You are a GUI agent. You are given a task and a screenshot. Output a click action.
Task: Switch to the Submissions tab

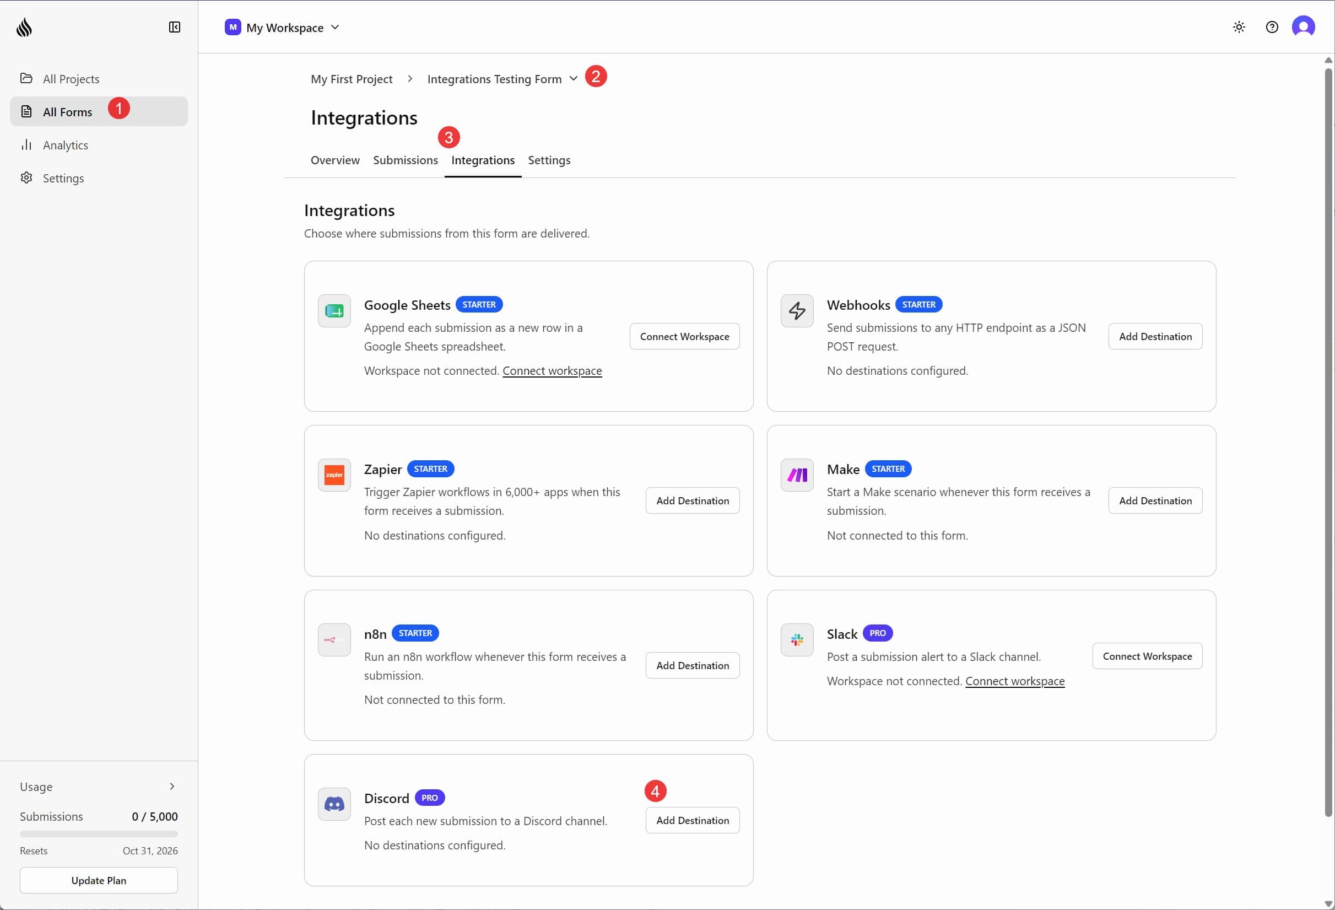click(x=405, y=160)
